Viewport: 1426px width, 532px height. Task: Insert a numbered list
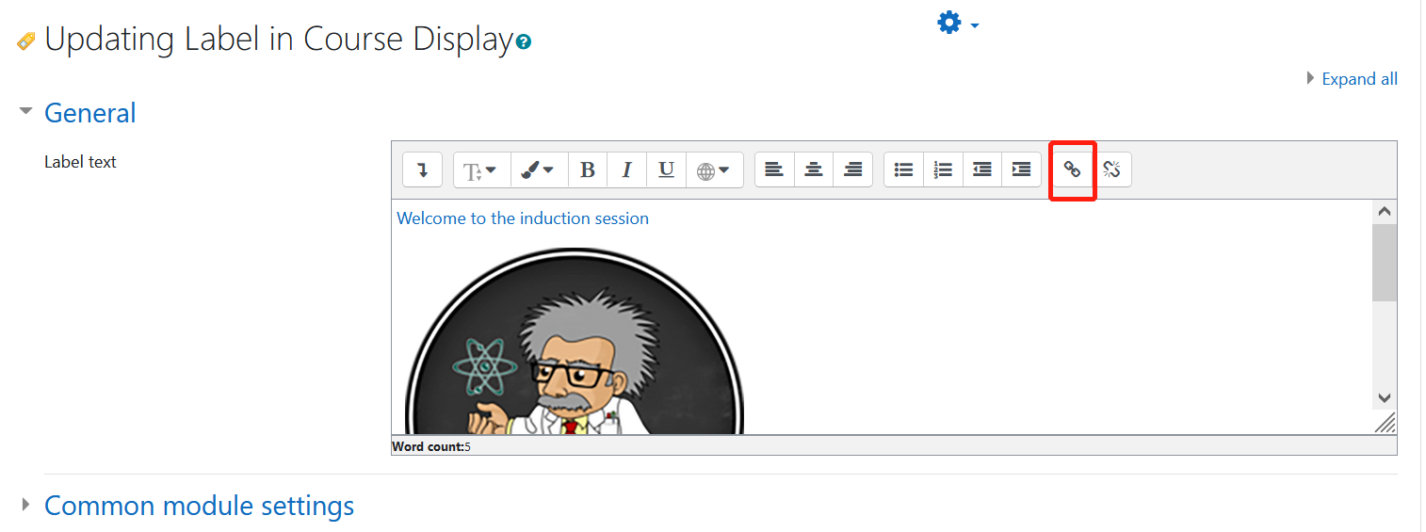pos(943,170)
